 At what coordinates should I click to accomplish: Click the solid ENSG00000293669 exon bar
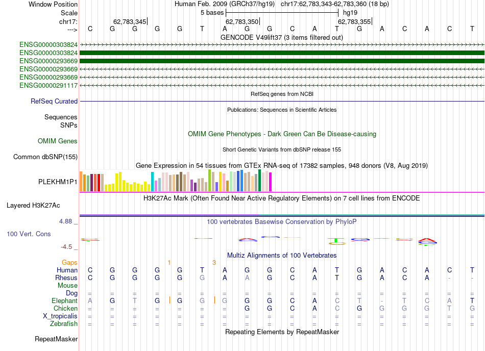point(282,61)
